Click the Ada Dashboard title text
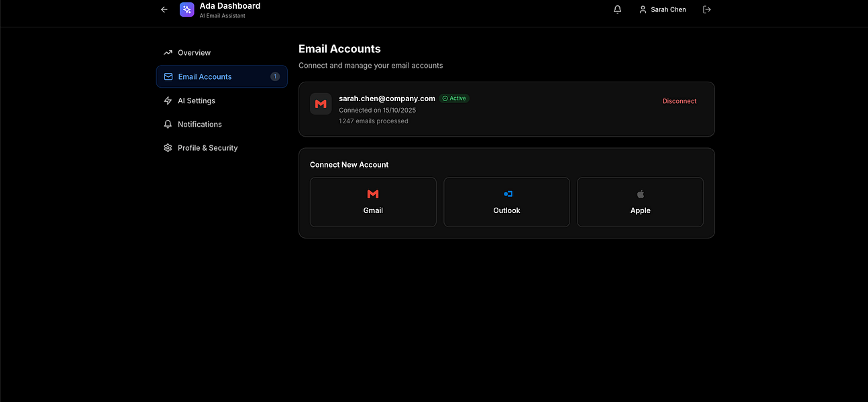The width and height of the screenshot is (868, 402). tap(230, 5)
